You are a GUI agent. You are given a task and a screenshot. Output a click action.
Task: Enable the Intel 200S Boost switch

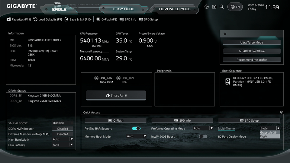[203, 136]
